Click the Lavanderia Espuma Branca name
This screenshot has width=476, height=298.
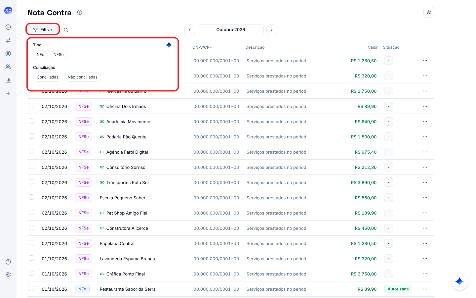[127, 259]
